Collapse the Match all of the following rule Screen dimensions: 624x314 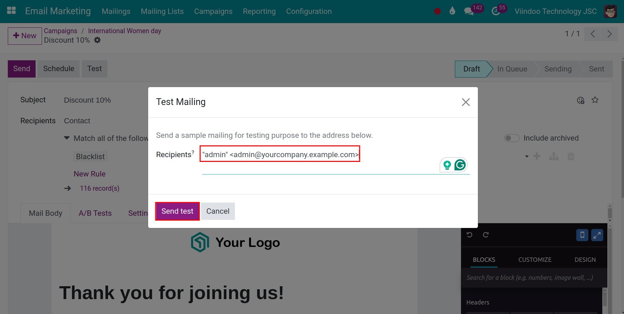(67, 138)
